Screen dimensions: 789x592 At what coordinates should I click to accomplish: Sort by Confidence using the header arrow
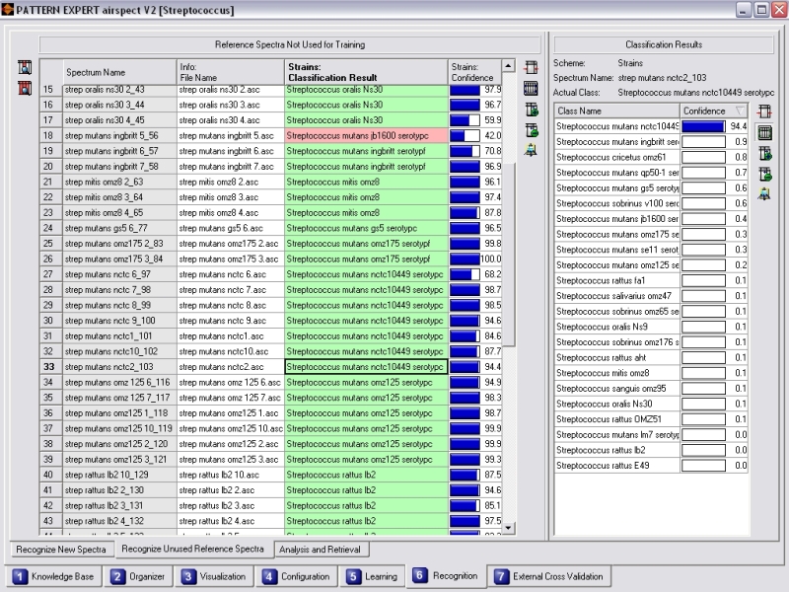click(x=740, y=111)
